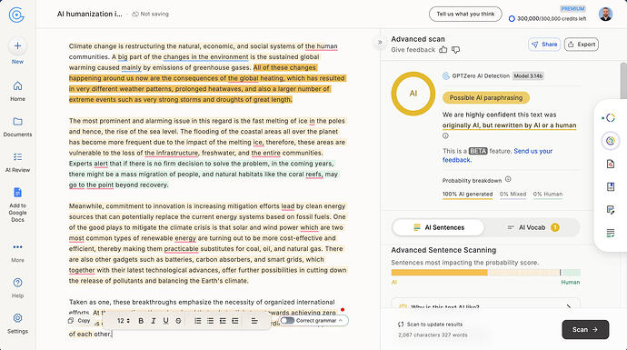Click the 'Model 3.14b' label
This screenshot has height=350, width=627.
(x=528, y=76)
